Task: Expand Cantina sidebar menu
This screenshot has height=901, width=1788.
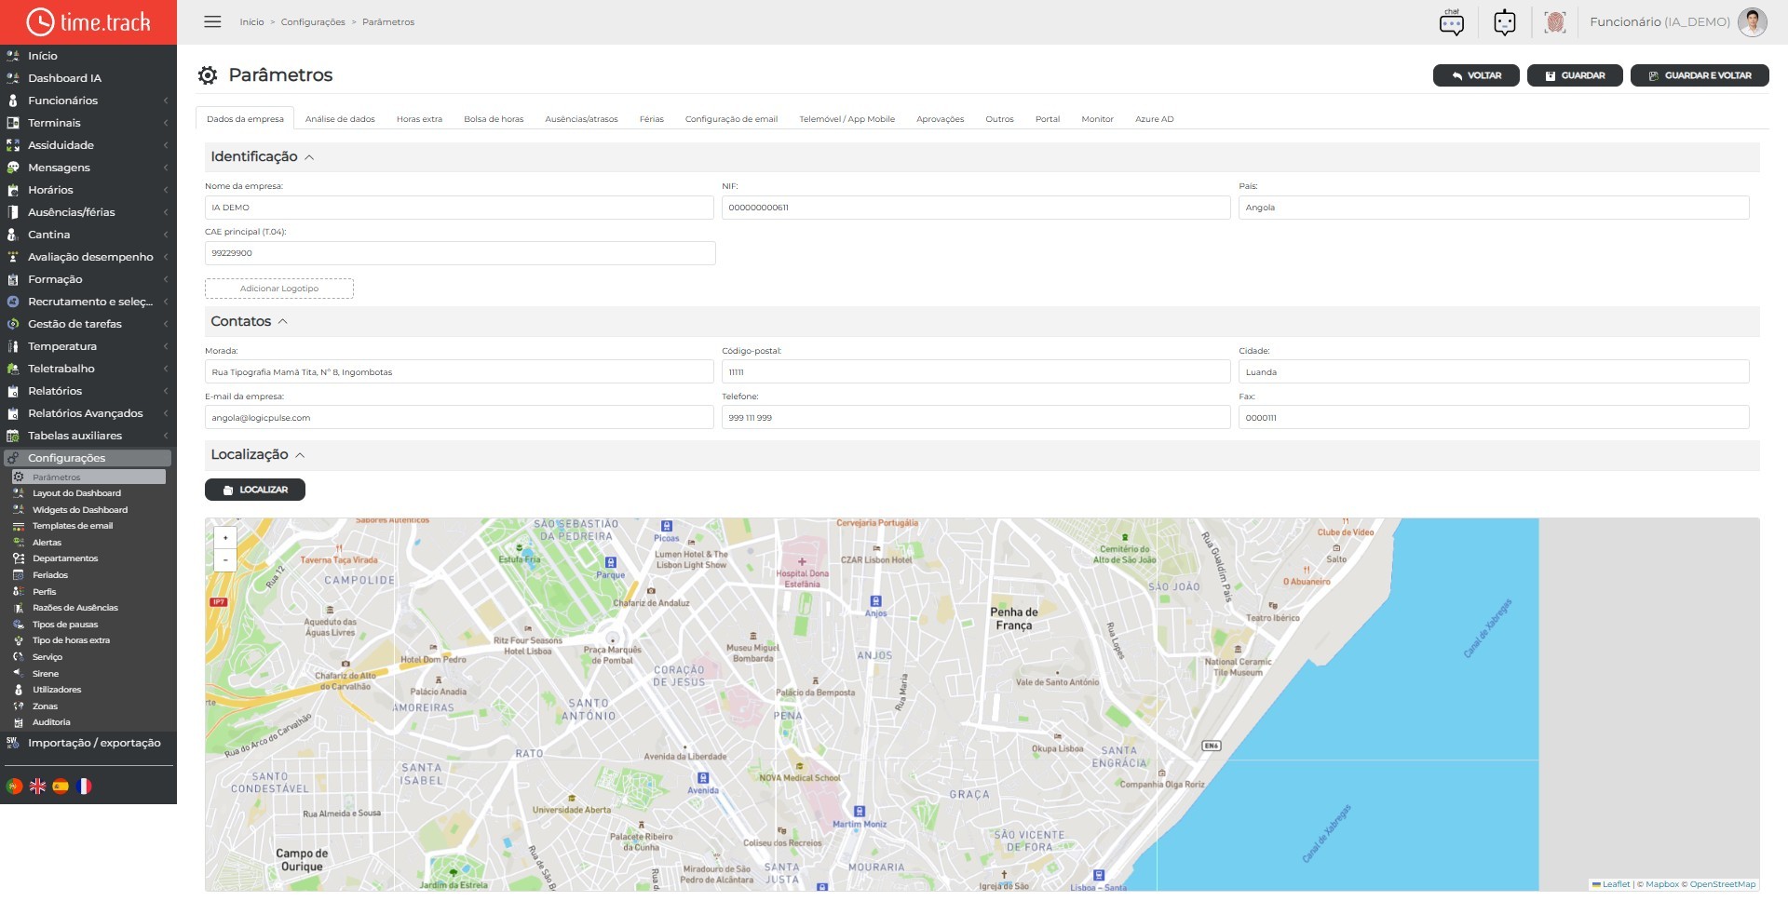Action: (88, 235)
